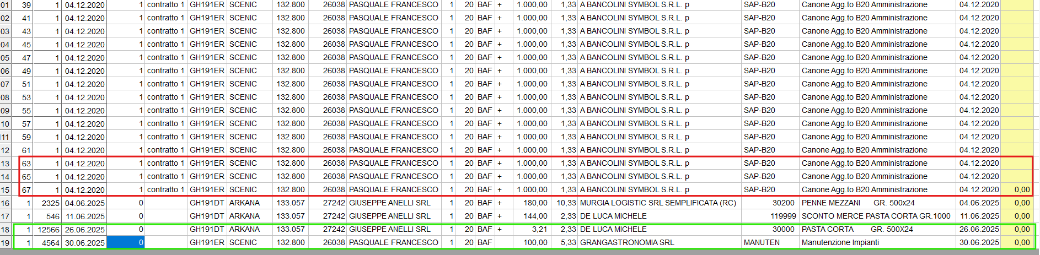The height and width of the screenshot is (255, 1040).
Task: Select the yellow 0,00 cell in row 15
Action: click(x=1017, y=189)
